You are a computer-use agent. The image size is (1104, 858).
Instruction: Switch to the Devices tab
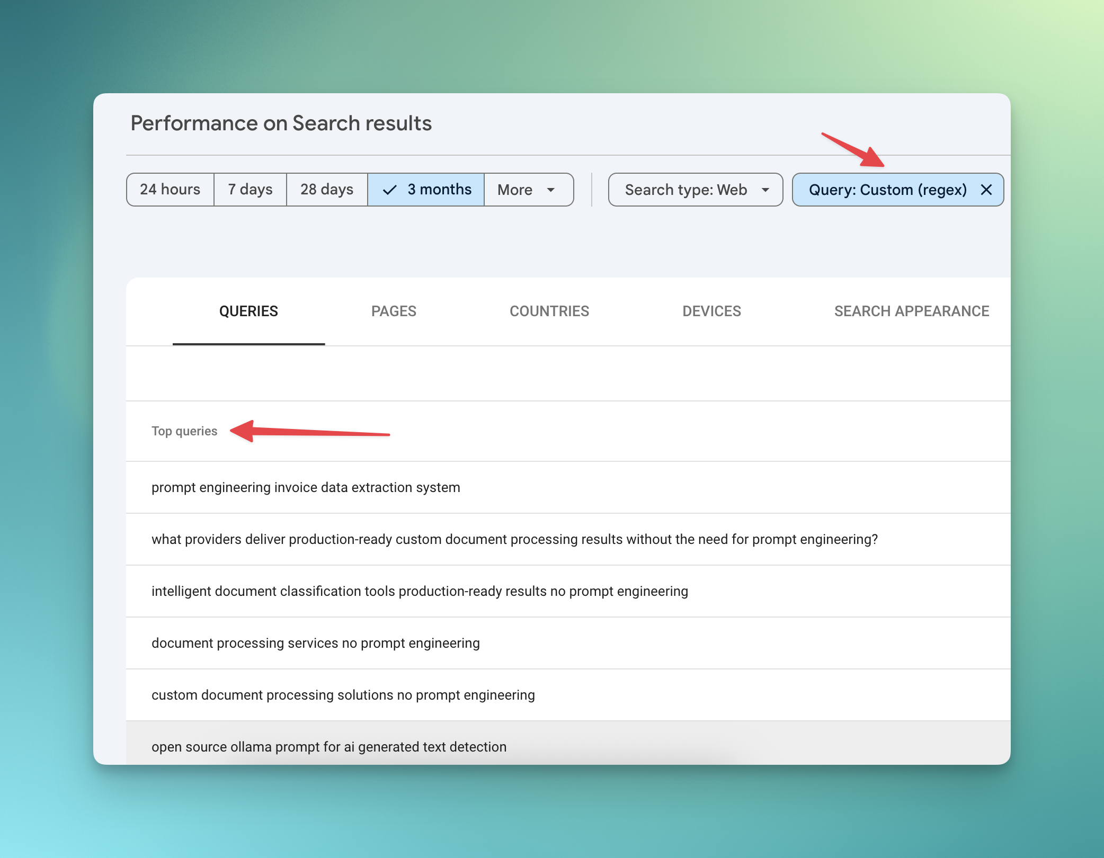pyautogui.click(x=711, y=311)
